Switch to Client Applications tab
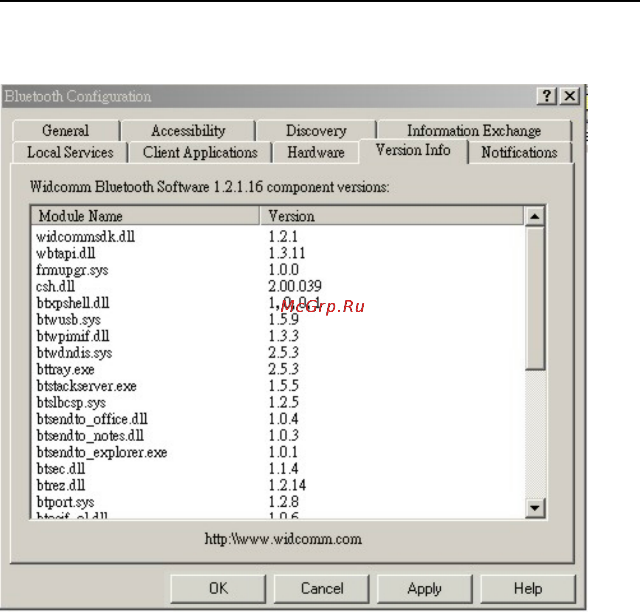Viewport: 640px width, 612px height. point(200,152)
